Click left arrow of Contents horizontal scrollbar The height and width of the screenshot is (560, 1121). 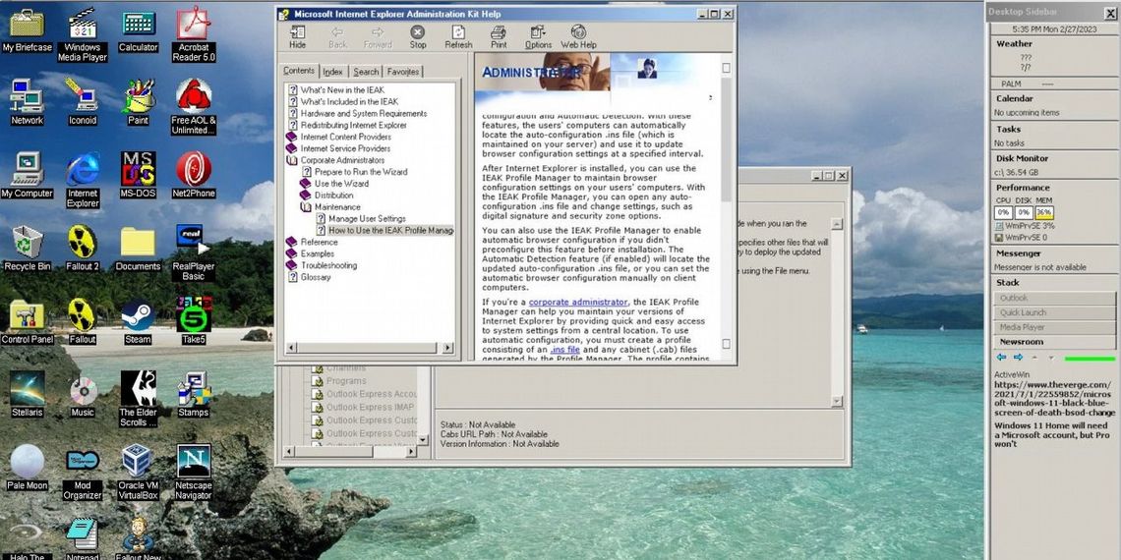(291, 348)
